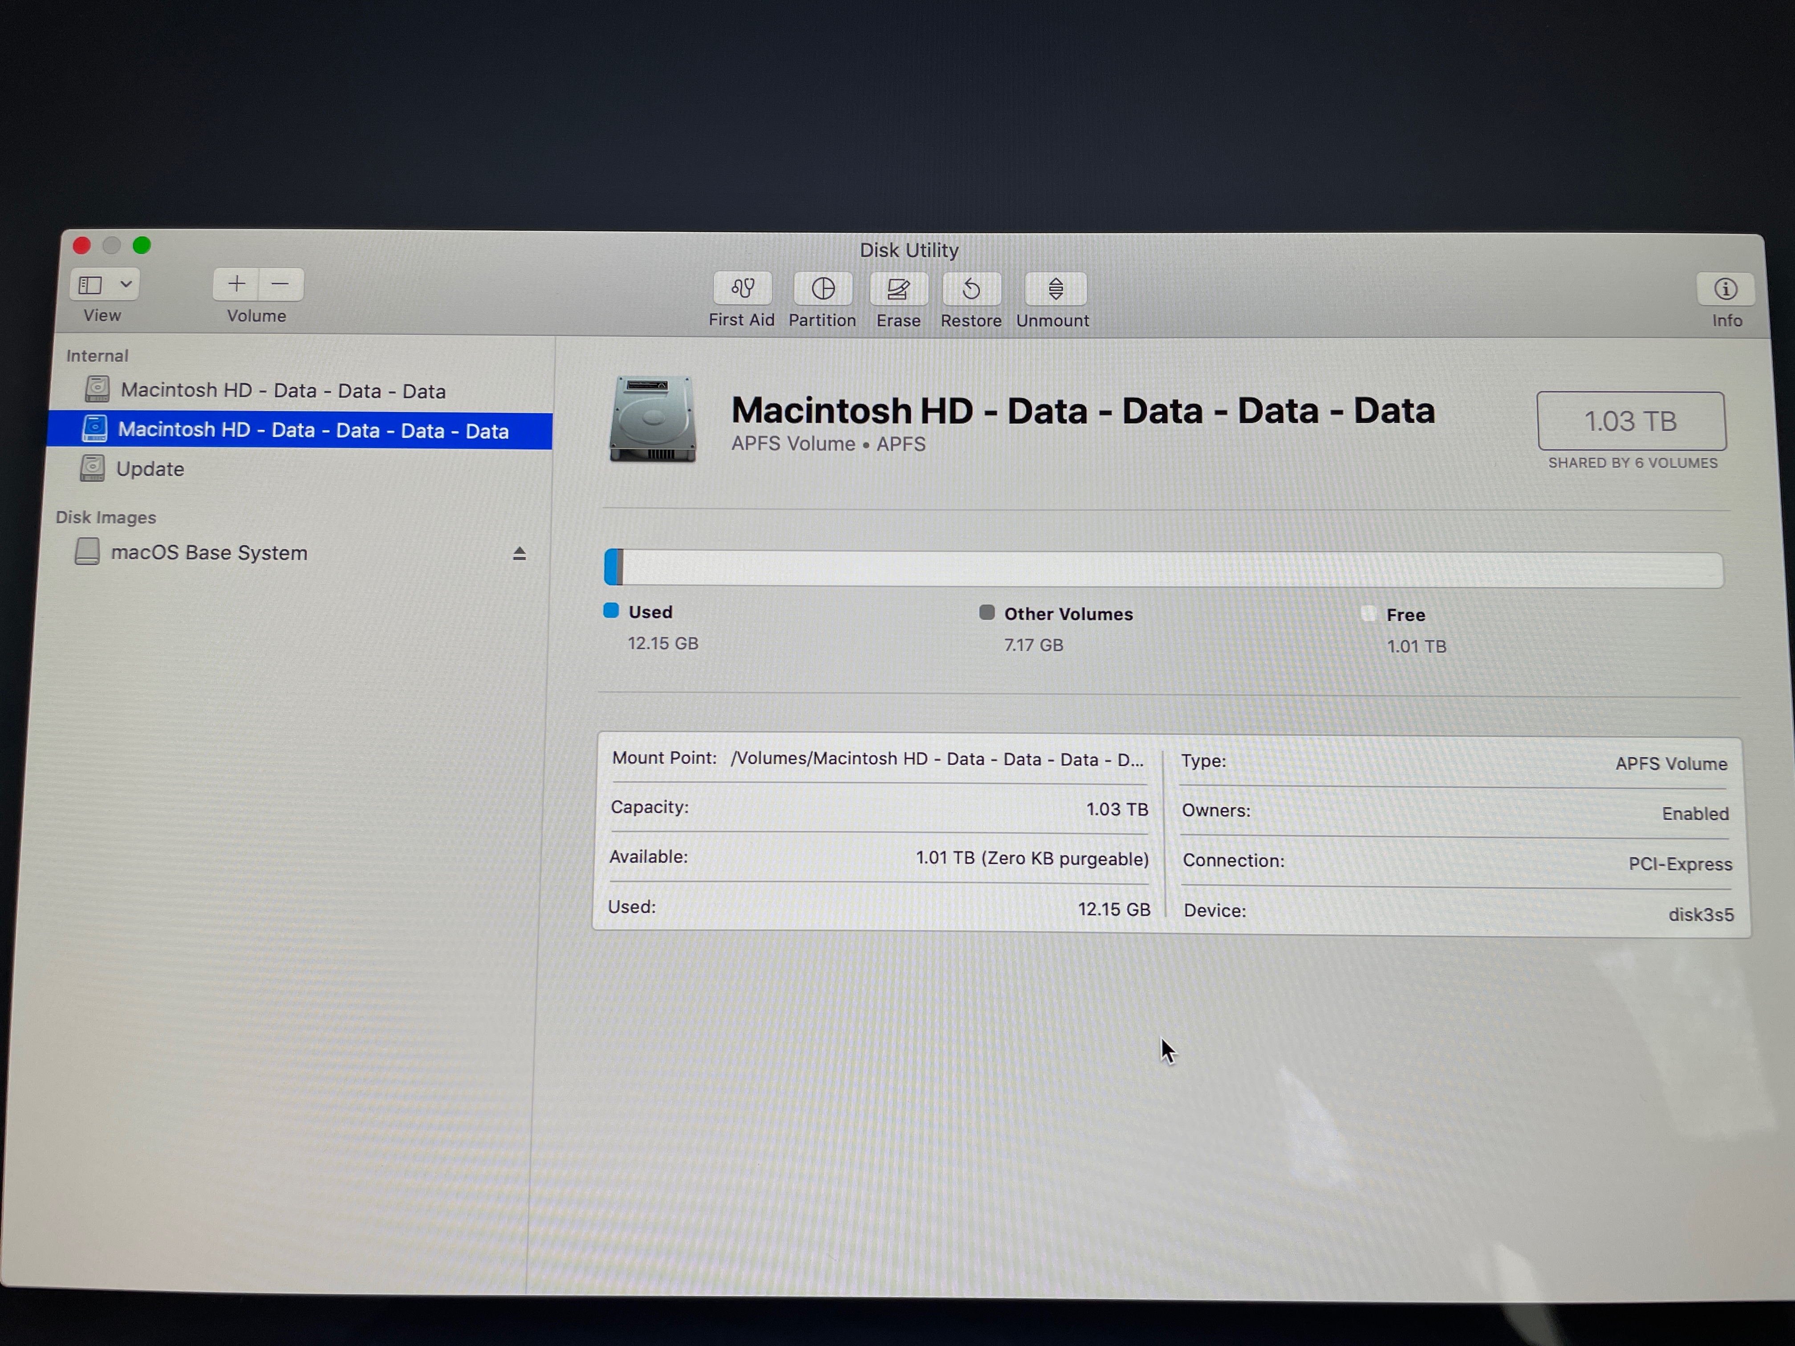Delete volume using minus button
Image resolution: width=1795 pixels, height=1346 pixels.
[x=280, y=284]
